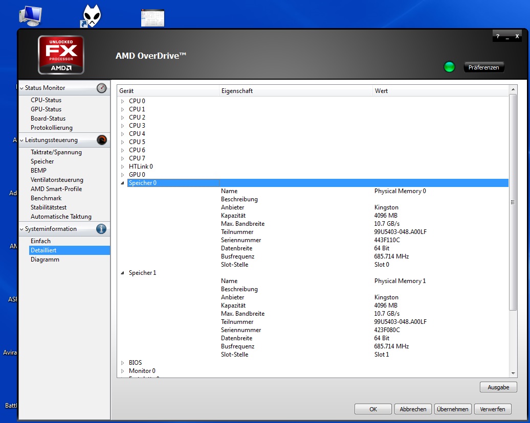Select Slot 1 value
This screenshot has width=530, height=423.
pyautogui.click(x=381, y=355)
